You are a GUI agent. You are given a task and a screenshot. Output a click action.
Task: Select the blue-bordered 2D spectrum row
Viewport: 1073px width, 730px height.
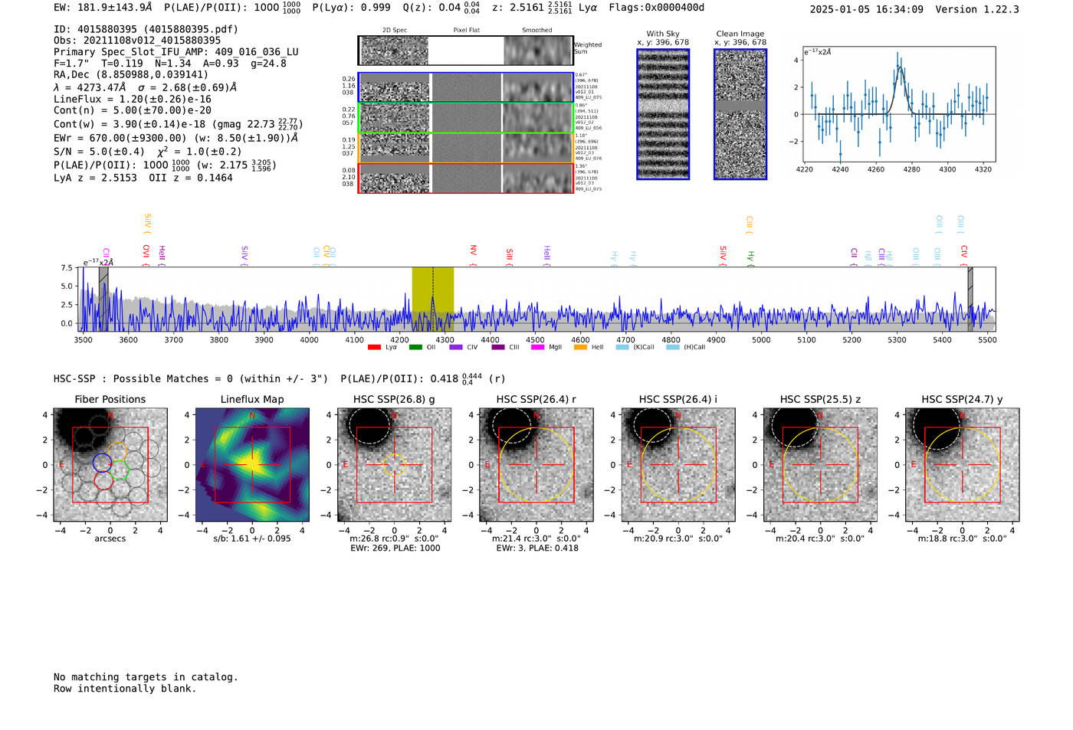click(466, 87)
